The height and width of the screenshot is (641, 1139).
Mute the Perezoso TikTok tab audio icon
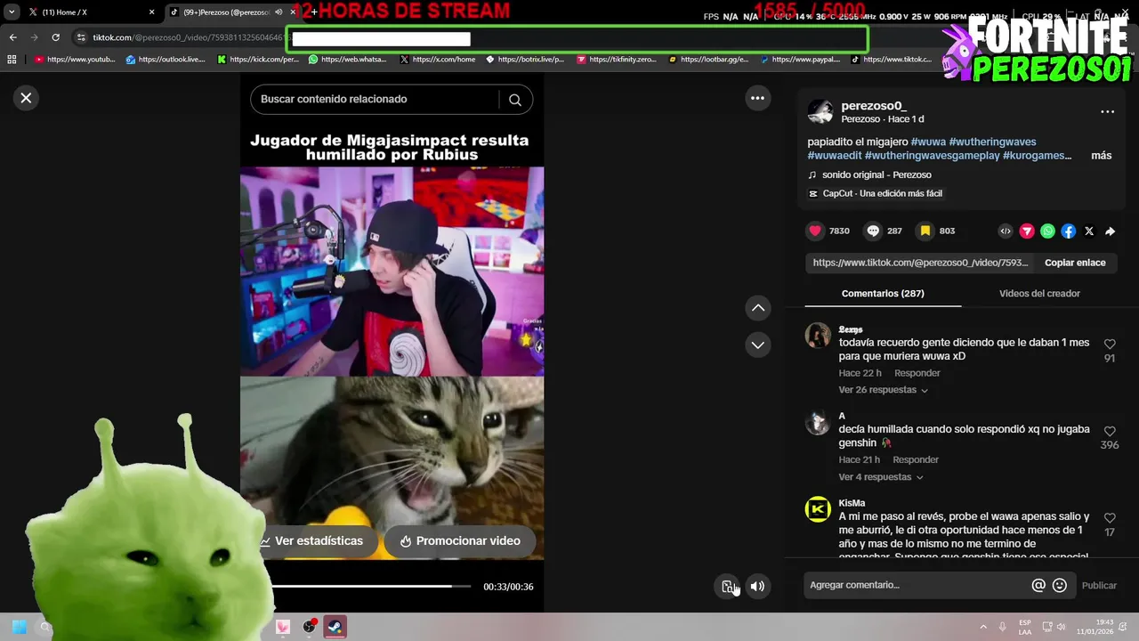point(279,12)
